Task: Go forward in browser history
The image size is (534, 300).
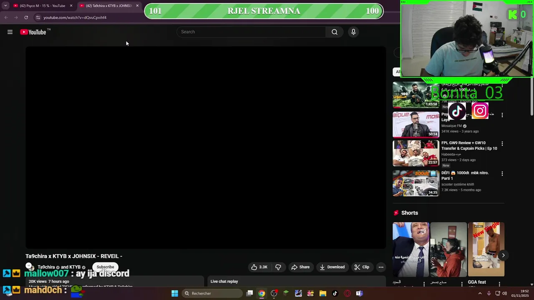Action: [16, 17]
